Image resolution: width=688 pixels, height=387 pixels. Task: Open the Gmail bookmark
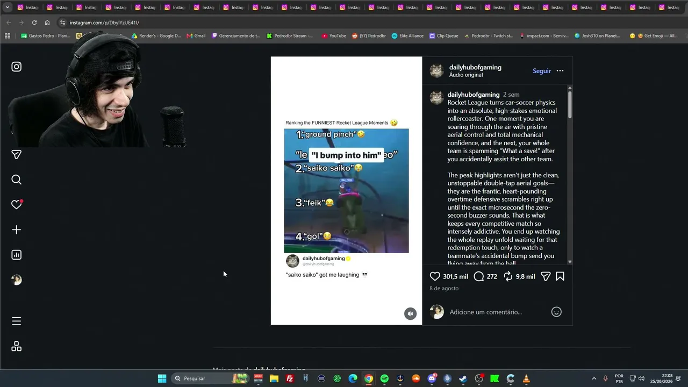[x=196, y=36]
